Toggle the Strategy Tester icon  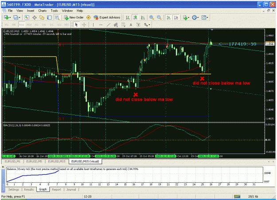[x=57, y=17]
